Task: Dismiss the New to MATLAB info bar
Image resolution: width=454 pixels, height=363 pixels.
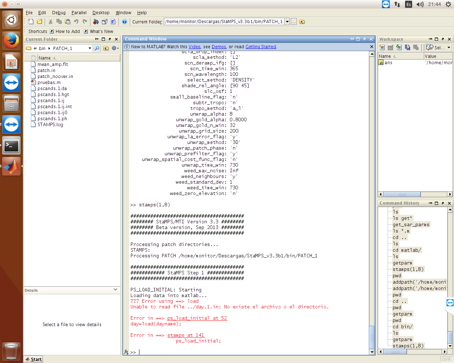Action: coord(371,47)
